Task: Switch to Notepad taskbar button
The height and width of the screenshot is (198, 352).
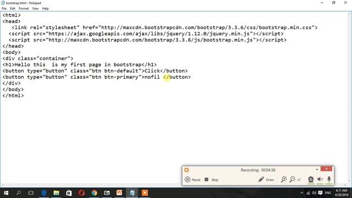Action: tap(132, 193)
